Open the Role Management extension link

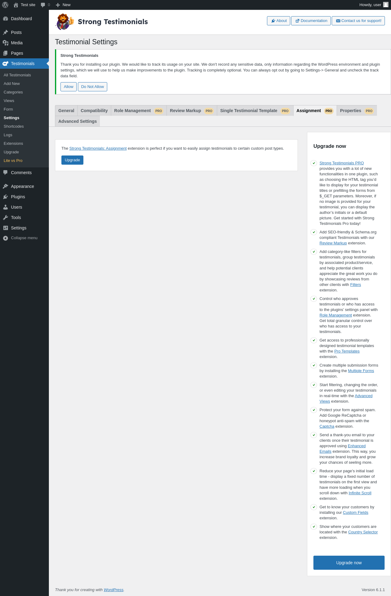click(x=336, y=315)
